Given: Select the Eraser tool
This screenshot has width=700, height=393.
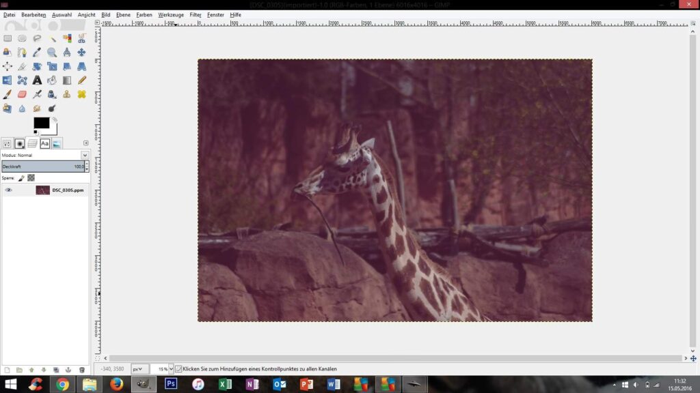Looking at the screenshot, I should click(22, 94).
